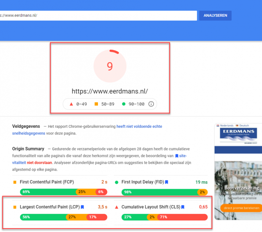Click 'direct premie berekenen' in the preview
The width and height of the screenshot is (262, 232).
241,208
